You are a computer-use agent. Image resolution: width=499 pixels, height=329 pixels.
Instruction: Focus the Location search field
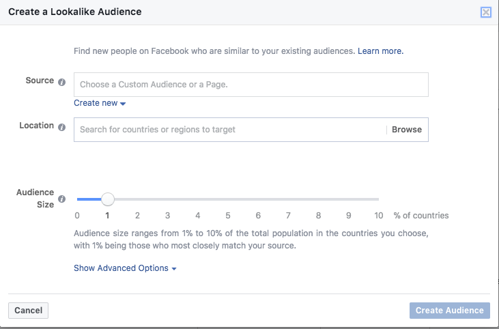pos(230,130)
